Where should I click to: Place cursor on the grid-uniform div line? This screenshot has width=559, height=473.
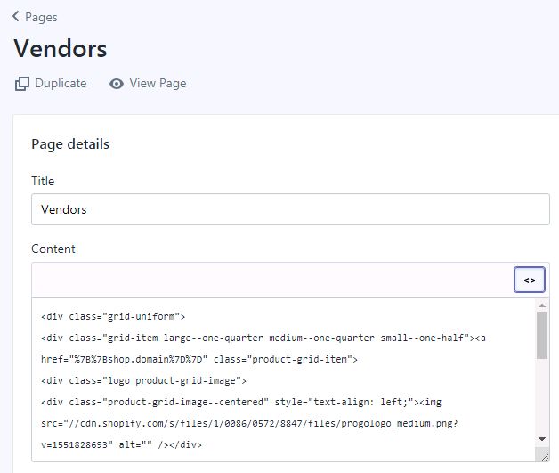pyautogui.click(x=112, y=316)
